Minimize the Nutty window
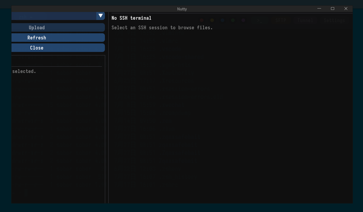 click(319, 9)
